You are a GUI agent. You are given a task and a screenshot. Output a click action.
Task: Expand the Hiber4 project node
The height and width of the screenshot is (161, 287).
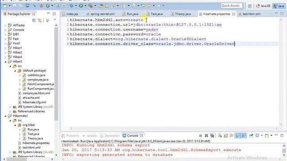pos(5,57)
